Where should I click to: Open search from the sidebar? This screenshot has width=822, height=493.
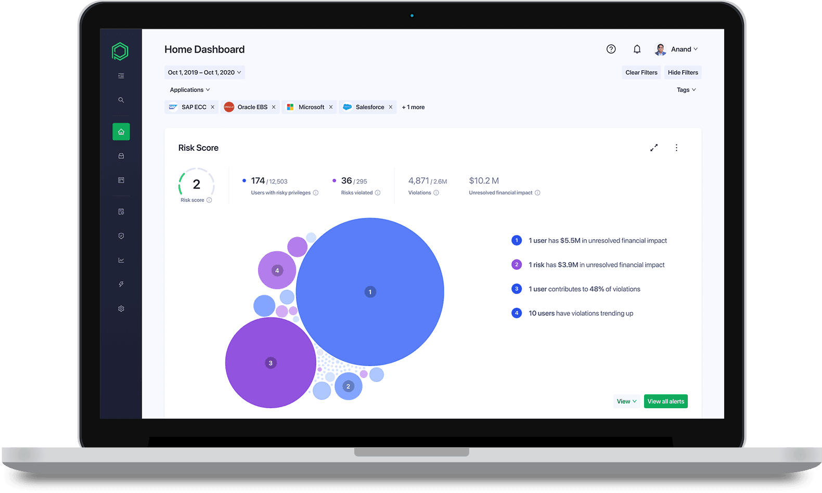[x=121, y=100]
